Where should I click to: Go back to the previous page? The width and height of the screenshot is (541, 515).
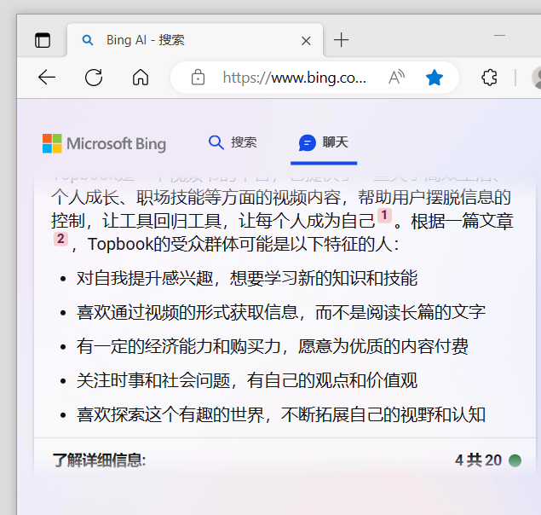47,78
